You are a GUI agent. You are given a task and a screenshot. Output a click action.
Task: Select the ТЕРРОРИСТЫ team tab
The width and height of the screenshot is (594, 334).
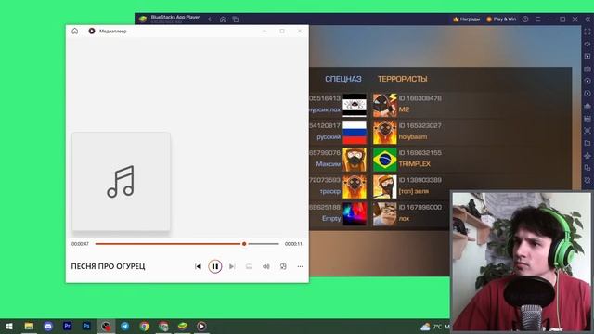point(402,79)
